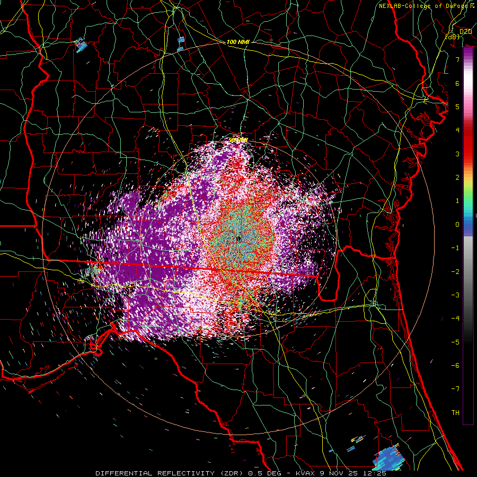Click the TH label at the scale bottom
This screenshot has width=477, height=477.
pyautogui.click(x=455, y=412)
